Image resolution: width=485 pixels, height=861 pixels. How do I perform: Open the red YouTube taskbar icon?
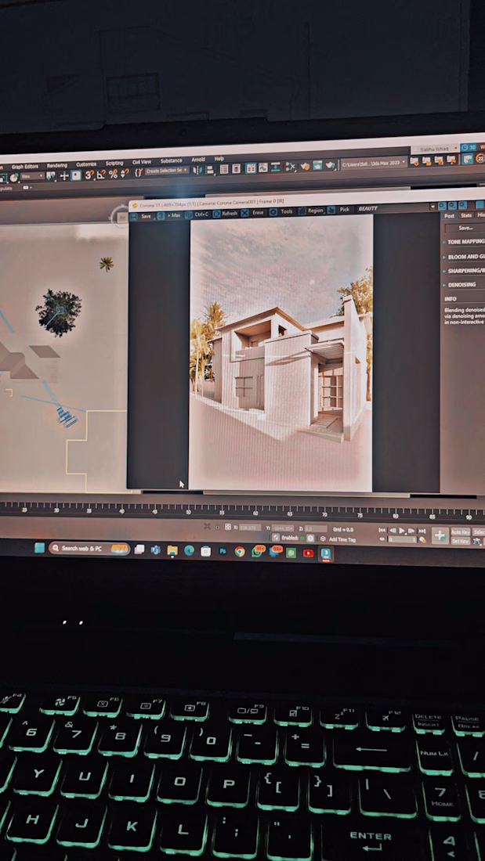309,553
